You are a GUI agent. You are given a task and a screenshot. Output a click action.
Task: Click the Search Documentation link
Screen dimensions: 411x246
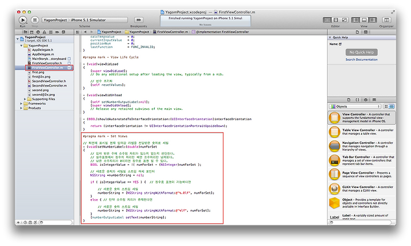click(361, 60)
